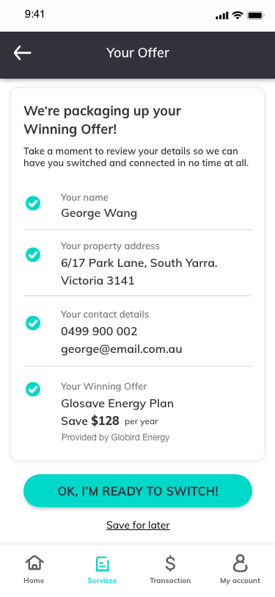Switch to the Home tab label

coord(34,581)
